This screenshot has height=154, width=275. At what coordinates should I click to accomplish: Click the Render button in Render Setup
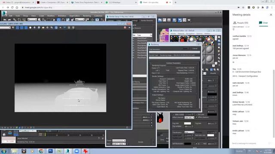141,142
